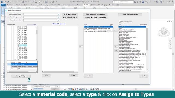Expand the 23 node in the Material Codes tree
The image size is (175, 98).
(15, 60)
